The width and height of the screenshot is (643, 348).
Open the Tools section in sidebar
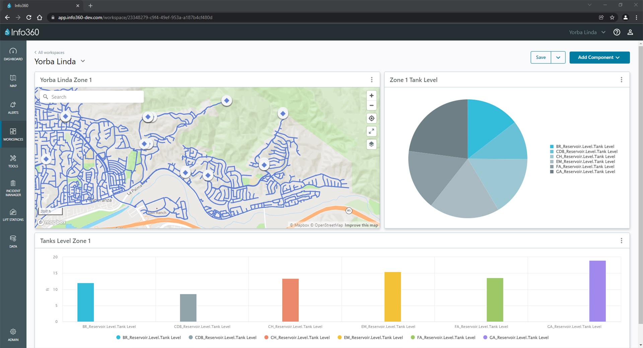(x=13, y=161)
